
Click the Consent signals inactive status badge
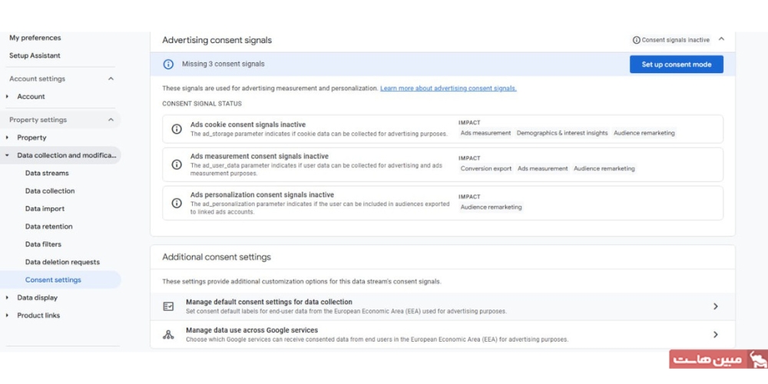[670, 40]
